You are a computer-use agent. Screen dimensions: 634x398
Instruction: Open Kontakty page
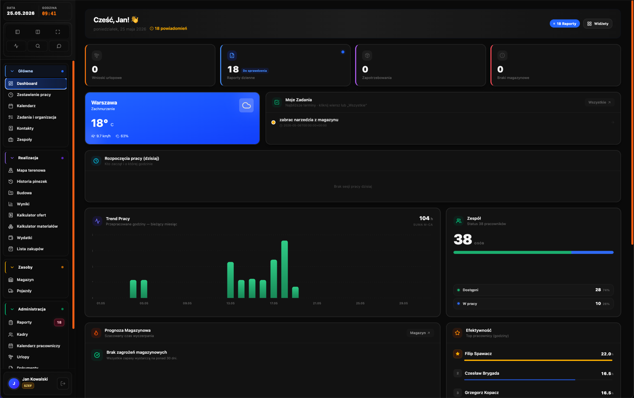36,128
